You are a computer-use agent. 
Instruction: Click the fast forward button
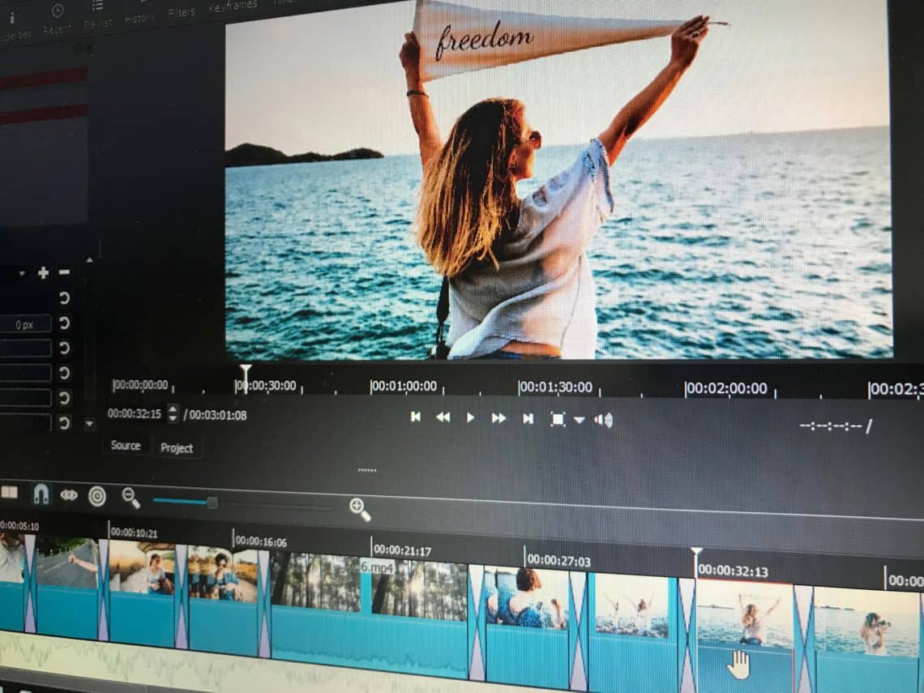coord(498,417)
